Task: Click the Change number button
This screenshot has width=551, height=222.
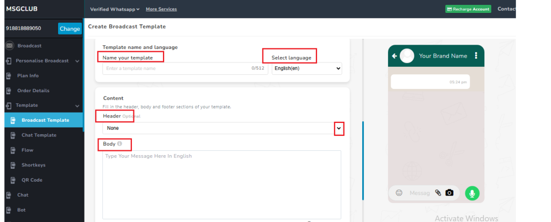Action: tap(69, 29)
